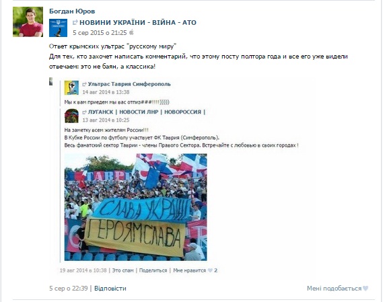Screen dimensions: 385x302
Task: Click Відповісти reply link
Action: [110, 289]
